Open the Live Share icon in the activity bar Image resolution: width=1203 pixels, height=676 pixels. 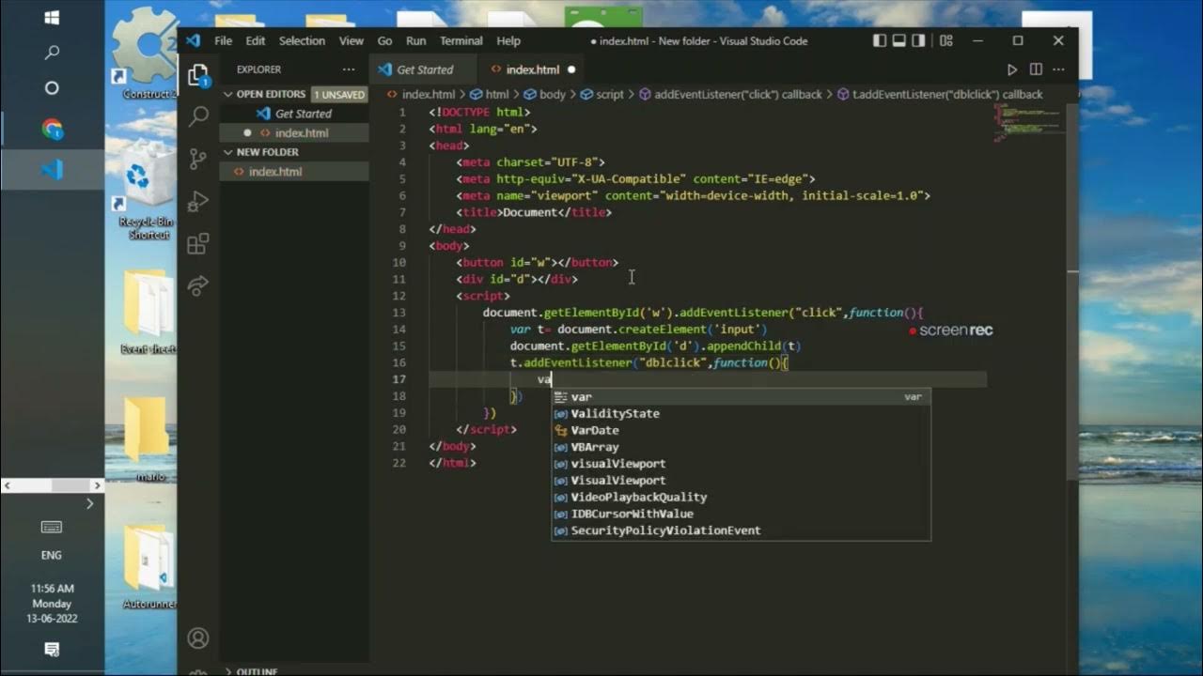click(x=198, y=285)
